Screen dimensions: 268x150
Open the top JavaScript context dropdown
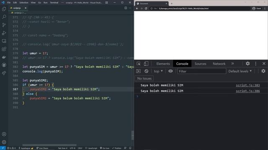coord(158,71)
